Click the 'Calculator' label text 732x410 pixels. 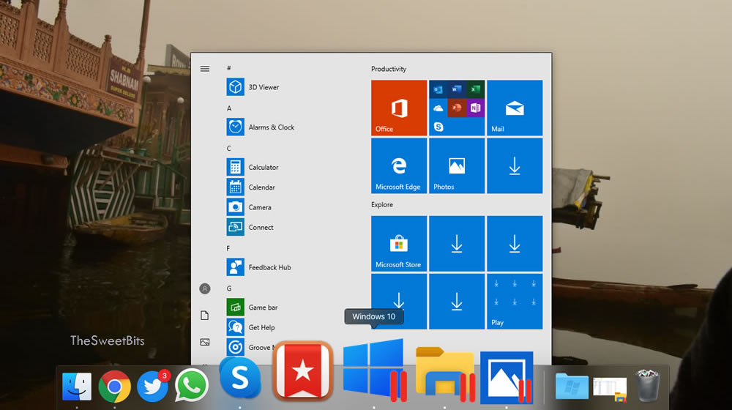pos(264,167)
